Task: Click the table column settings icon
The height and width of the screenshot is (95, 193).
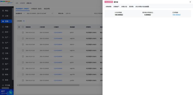Action: [x=19, y=27]
